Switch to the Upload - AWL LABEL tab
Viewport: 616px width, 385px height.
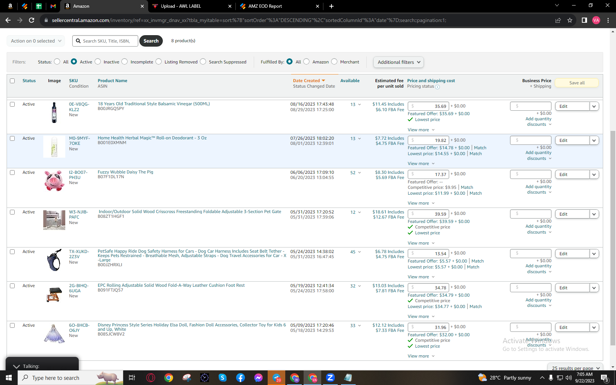[191, 6]
